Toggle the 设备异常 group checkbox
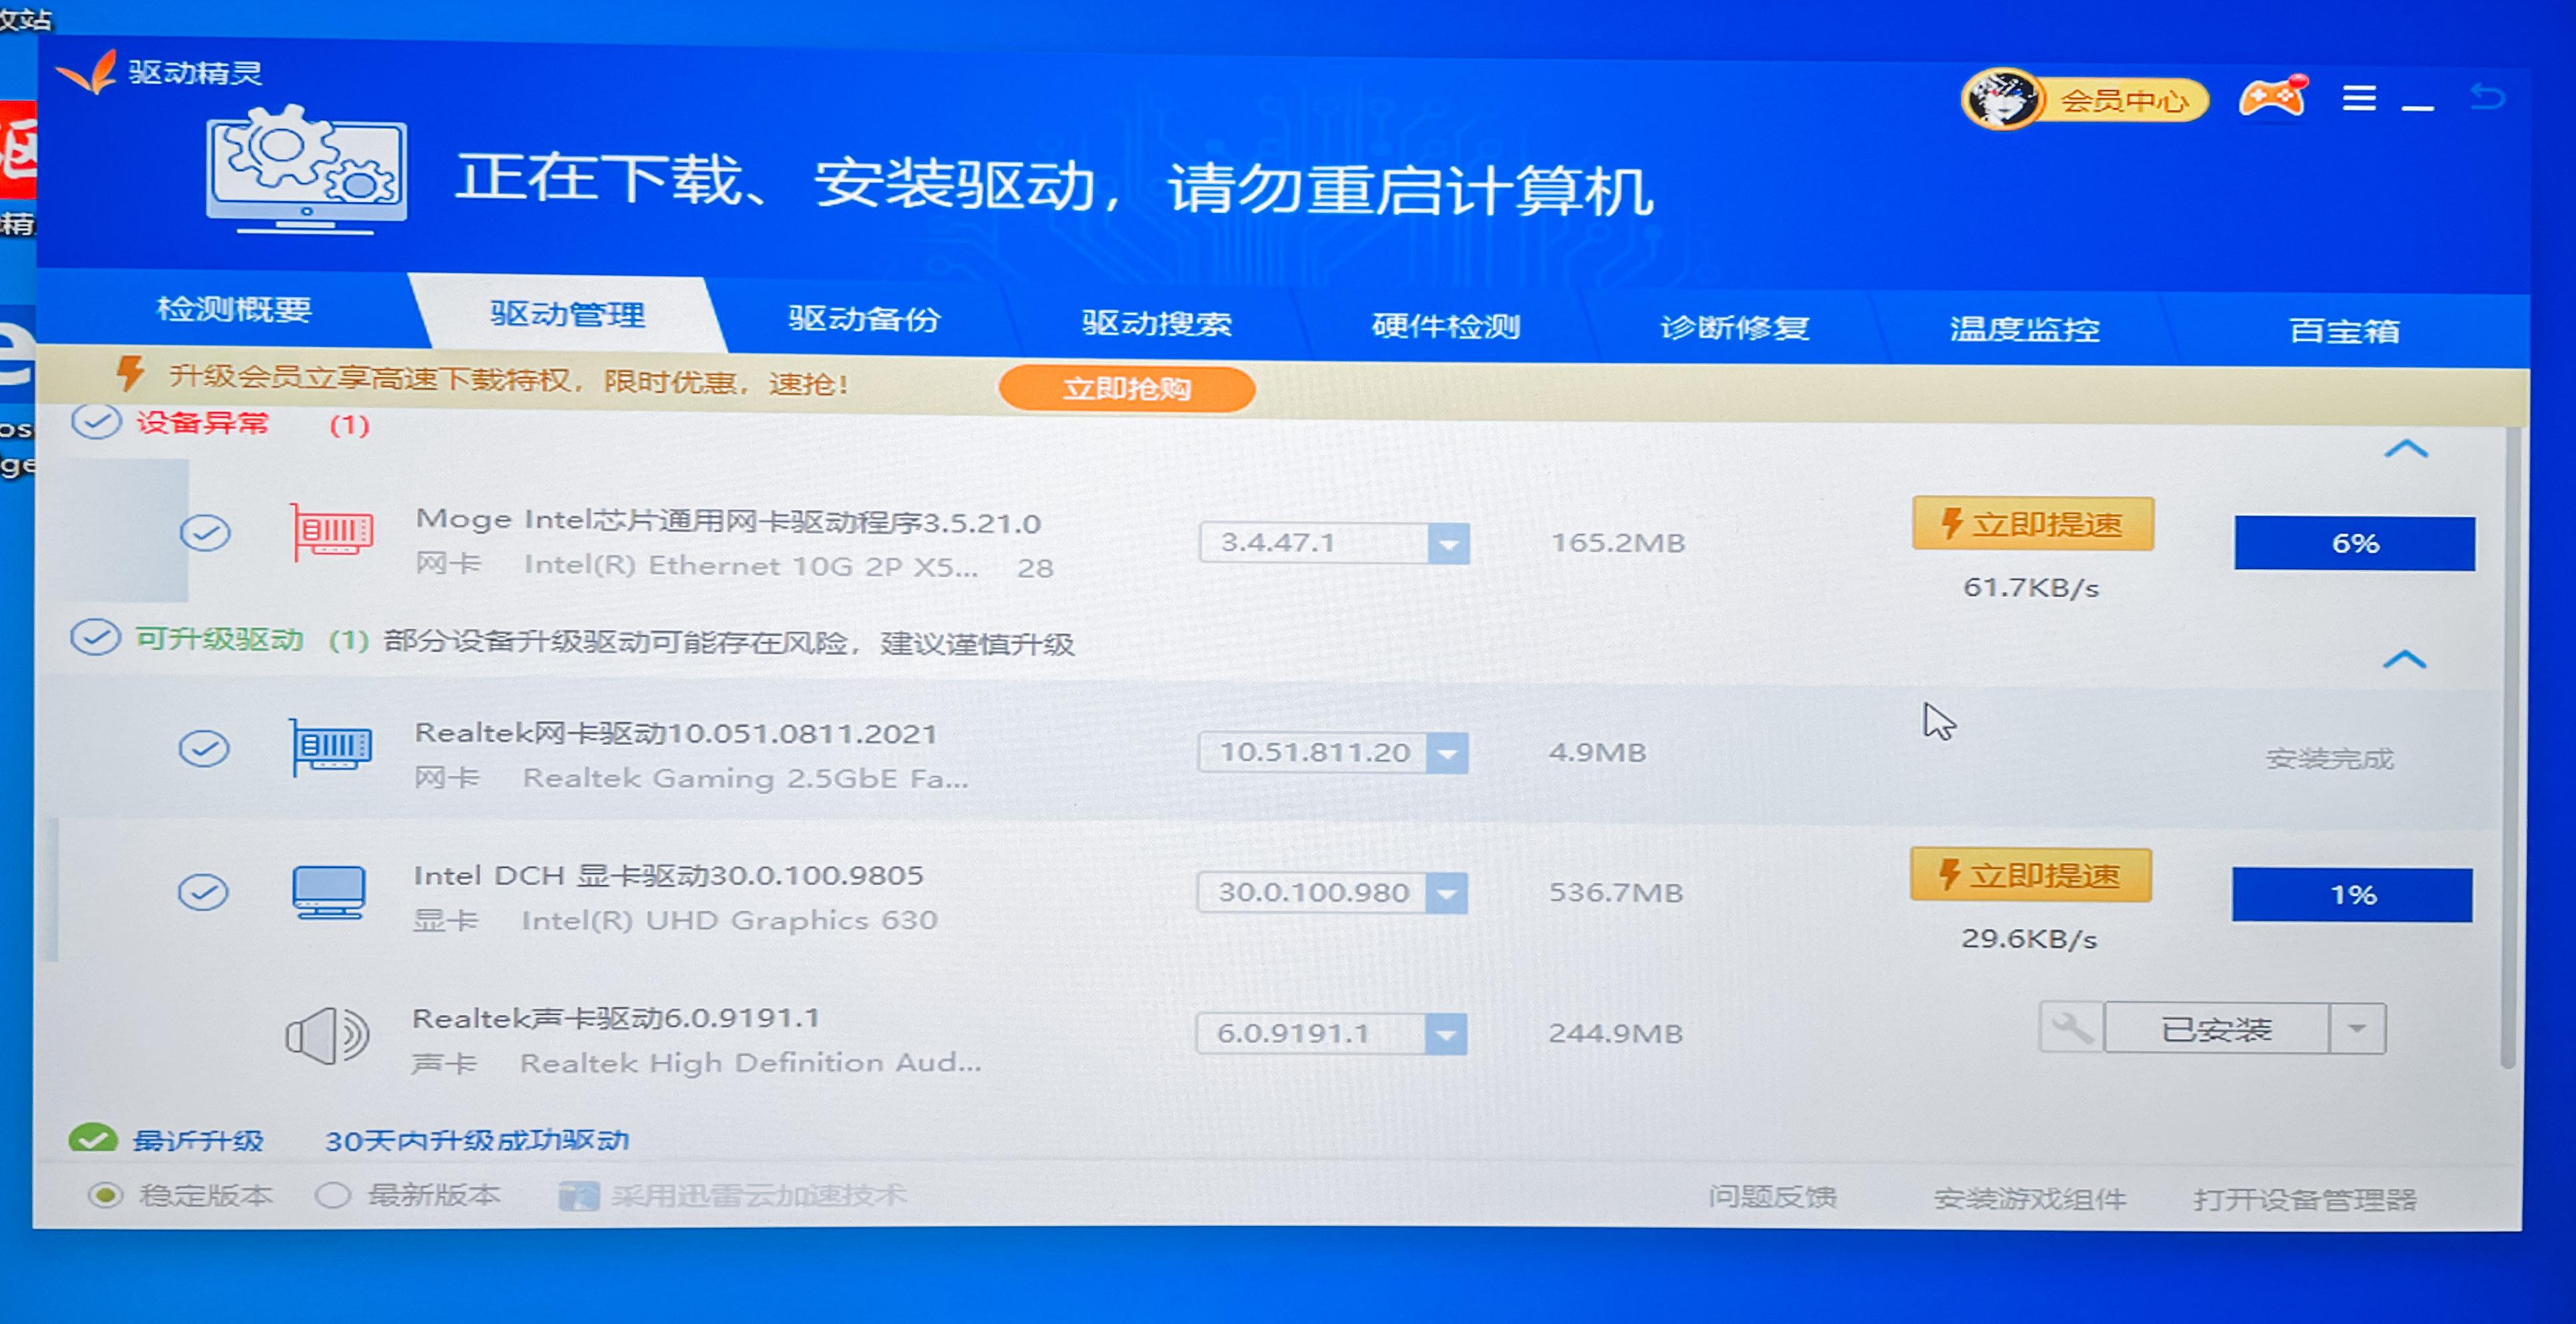 [x=96, y=422]
